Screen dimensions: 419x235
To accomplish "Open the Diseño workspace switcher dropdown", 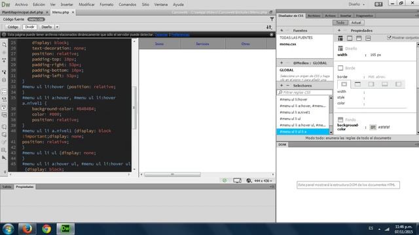I will click(356, 5).
